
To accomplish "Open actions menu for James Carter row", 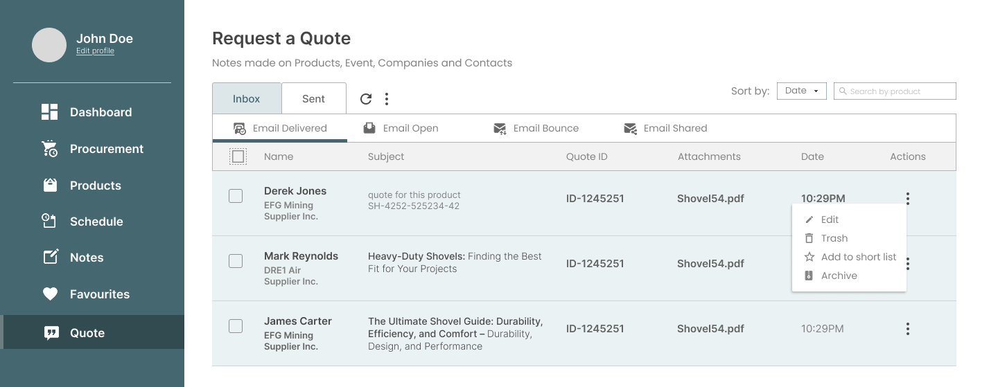I will (x=907, y=329).
